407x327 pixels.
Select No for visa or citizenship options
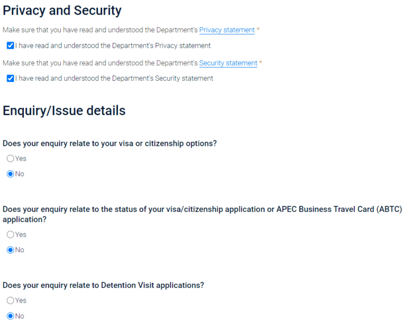point(10,174)
